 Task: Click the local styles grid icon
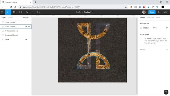coord(141,39)
